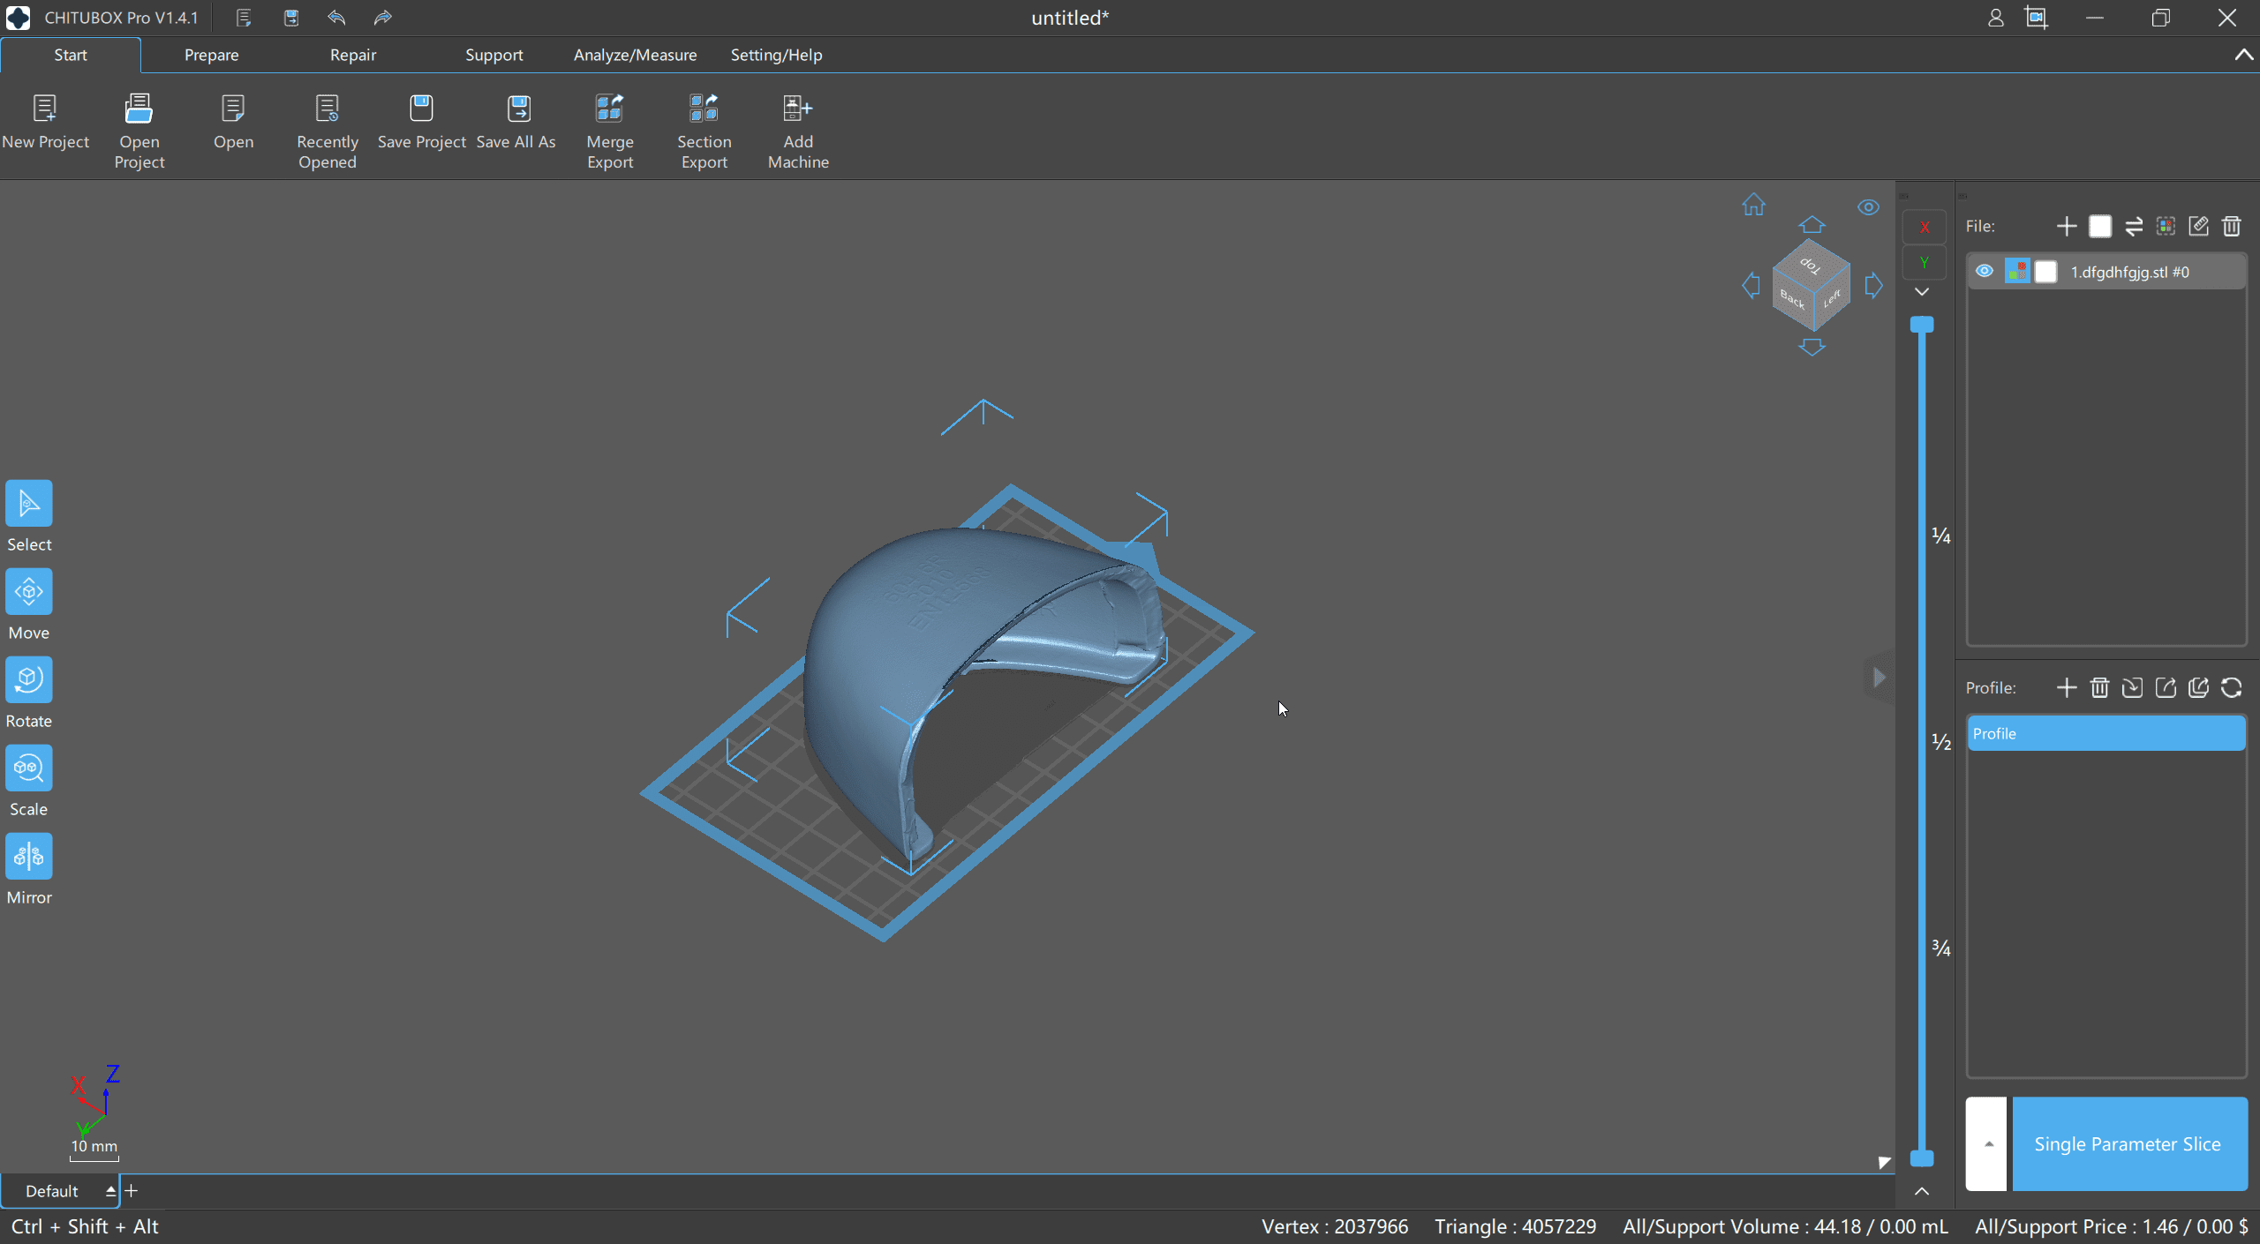Click top handle of layer slider
Viewport: 2260px width, 1244px height.
tap(1922, 325)
